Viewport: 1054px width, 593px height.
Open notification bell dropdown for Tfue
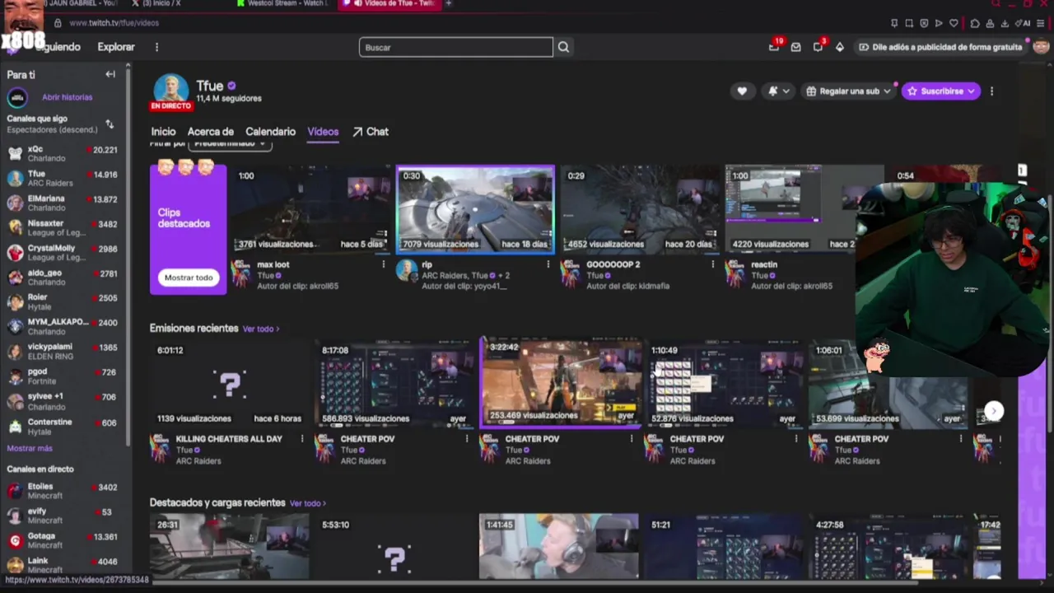click(x=778, y=91)
